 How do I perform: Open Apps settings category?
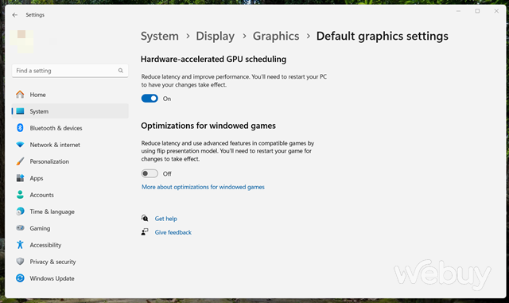pyautogui.click(x=70, y=178)
